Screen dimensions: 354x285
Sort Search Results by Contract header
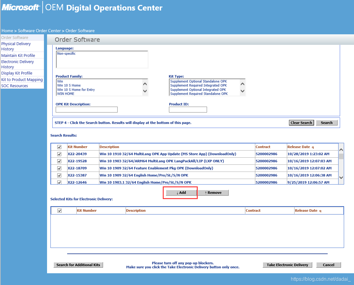click(263, 147)
